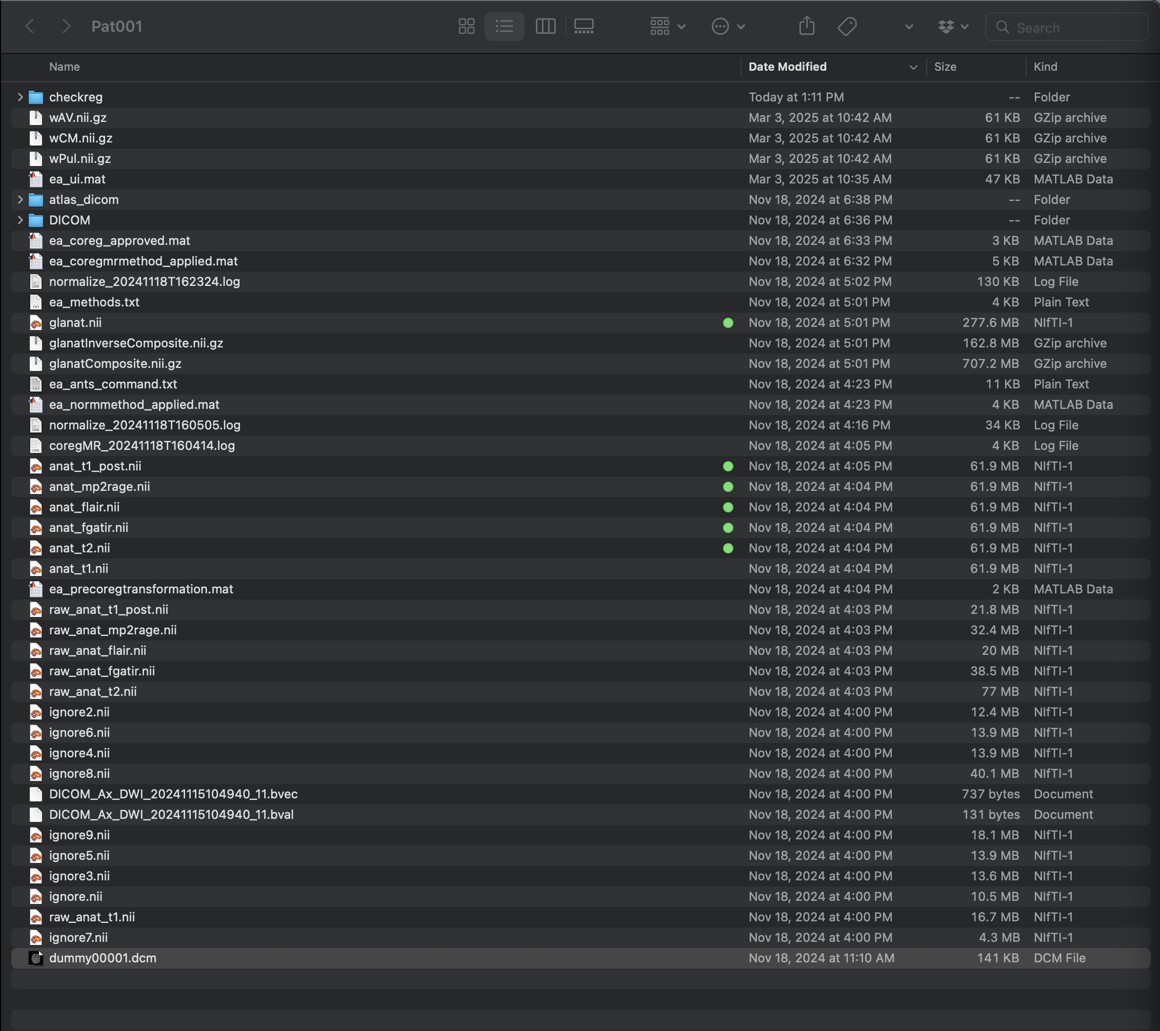This screenshot has width=1160, height=1031.
Task: Switch to column view
Action: (x=545, y=27)
